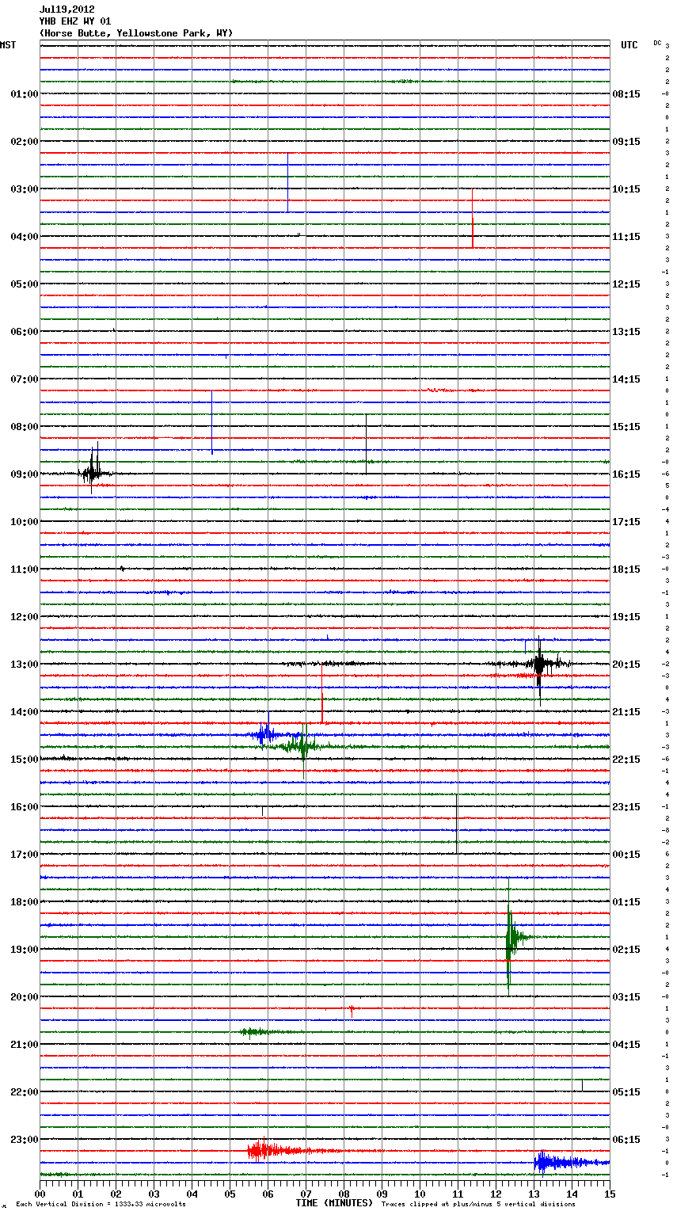Click the 22:15 UTC time label

coord(626,760)
